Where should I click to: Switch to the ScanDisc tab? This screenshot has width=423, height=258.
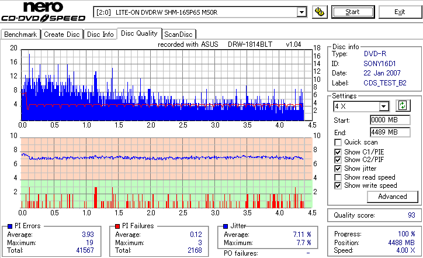pos(178,35)
